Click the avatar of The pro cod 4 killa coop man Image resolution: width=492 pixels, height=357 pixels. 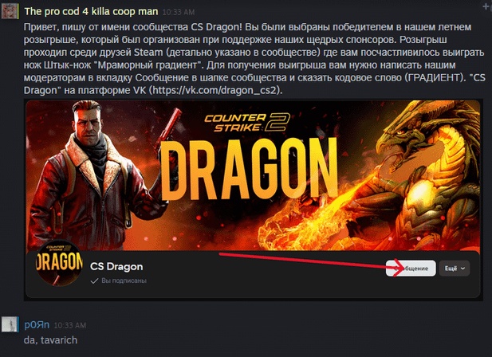[9, 11]
